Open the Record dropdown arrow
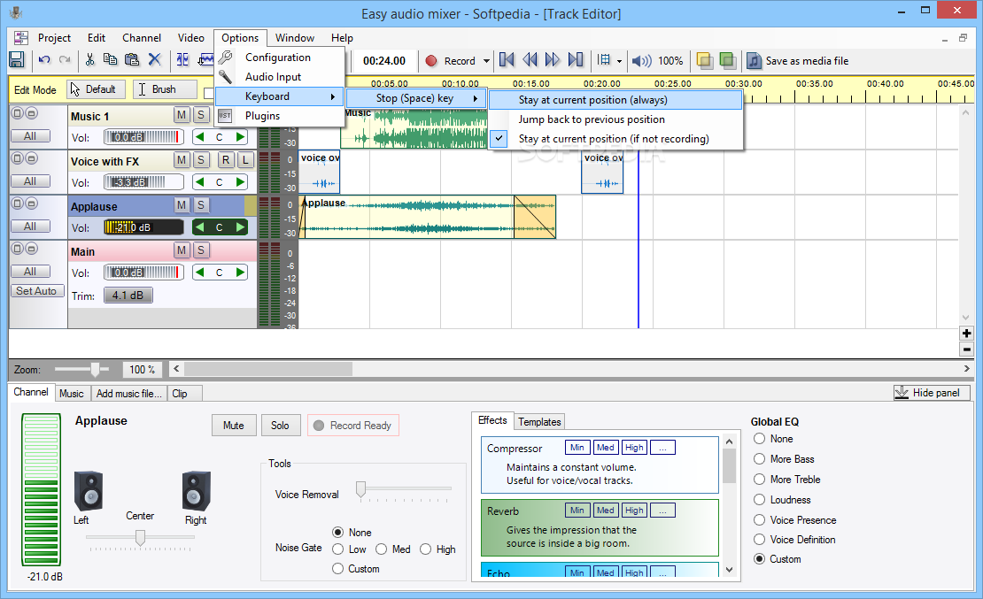This screenshot has width=983, height=599. coord(486,61)
